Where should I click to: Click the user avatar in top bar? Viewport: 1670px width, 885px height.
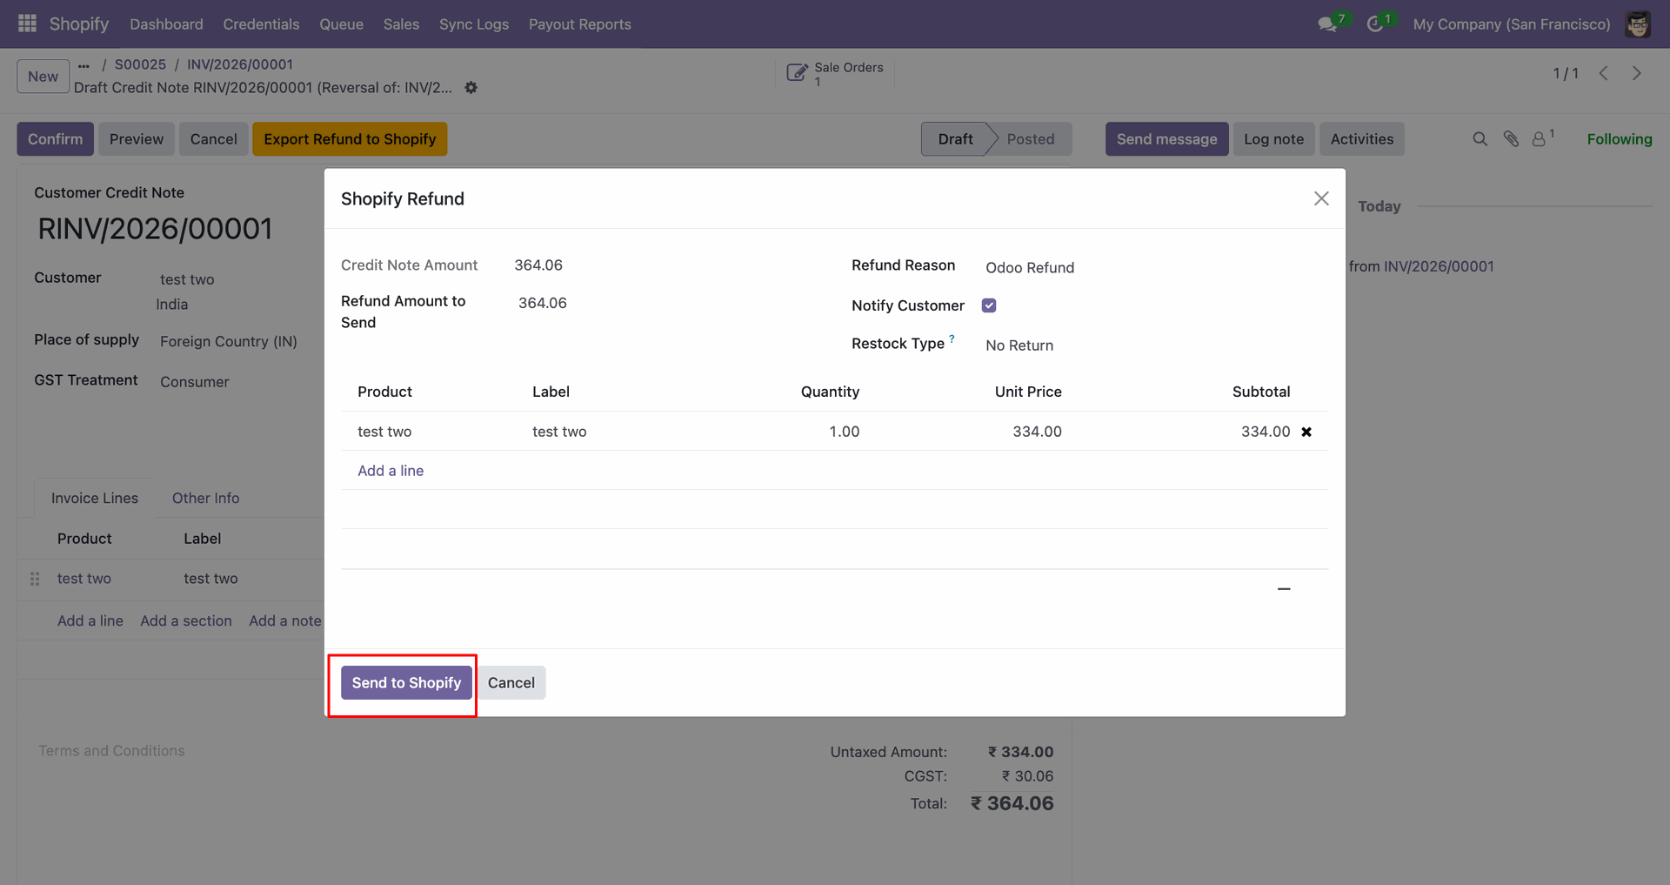point(1638,24)
